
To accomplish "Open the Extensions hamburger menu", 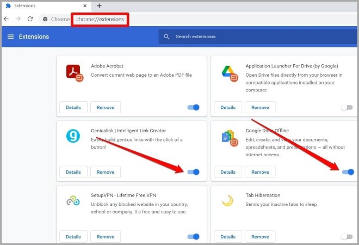I will [x=10, y=36].
